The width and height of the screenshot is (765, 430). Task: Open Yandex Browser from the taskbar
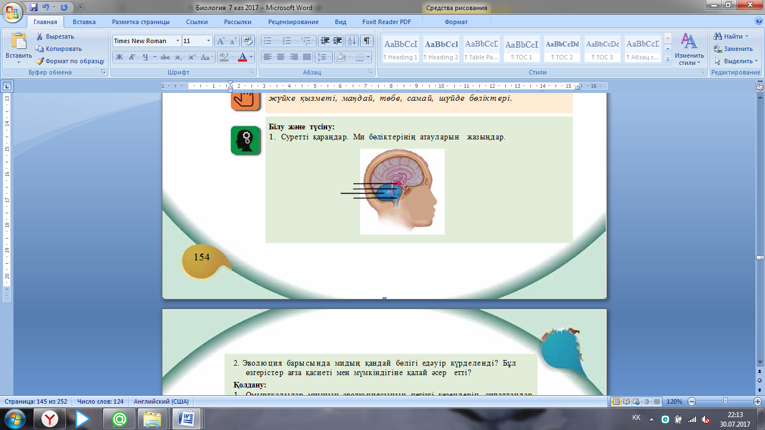point(51,418)
